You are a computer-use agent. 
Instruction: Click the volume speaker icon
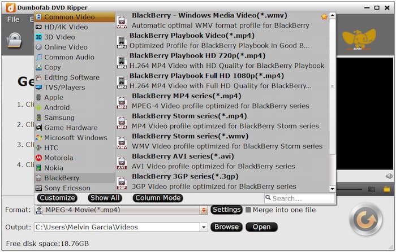pos(389,176)
